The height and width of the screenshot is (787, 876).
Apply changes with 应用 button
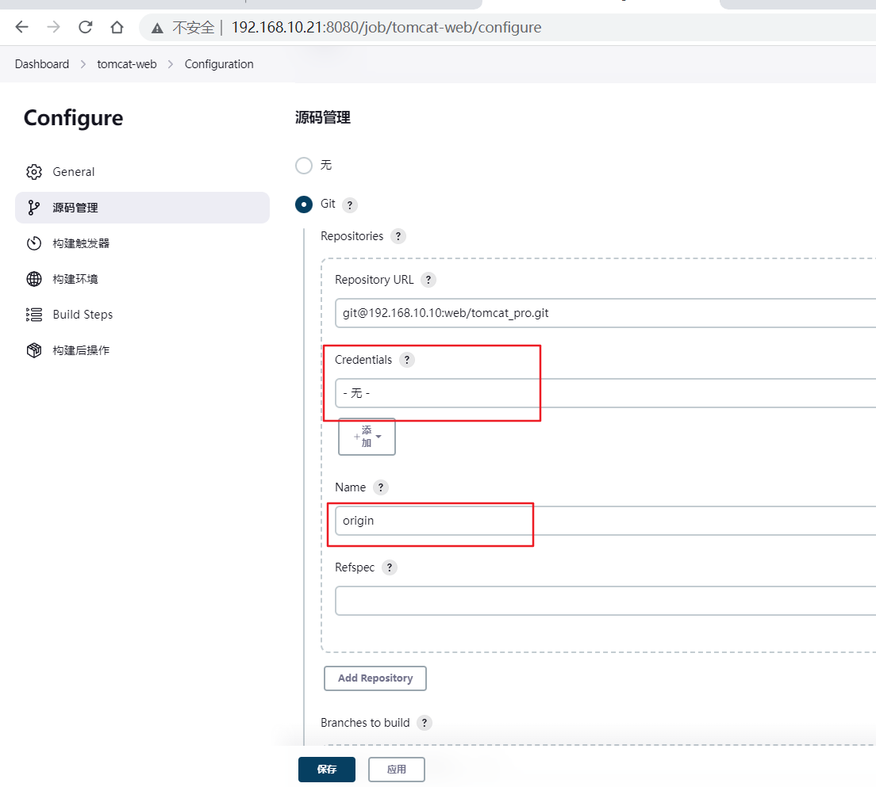click(397, 770)
